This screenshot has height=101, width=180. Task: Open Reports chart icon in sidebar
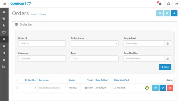4,67
